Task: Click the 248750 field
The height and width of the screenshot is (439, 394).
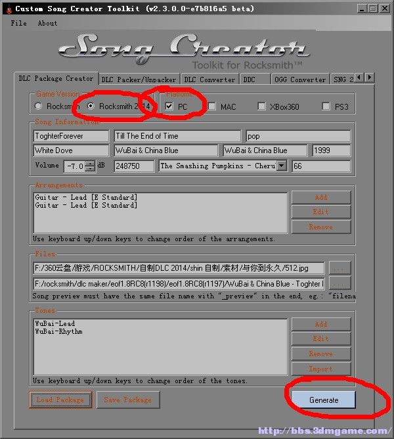Action: (134, 166)
